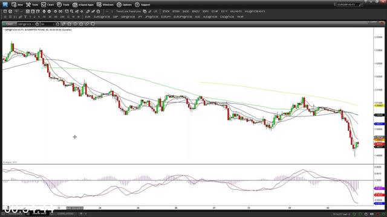Click the purple MACD value label on axis

pyautogui.click(x=379, y=189)
